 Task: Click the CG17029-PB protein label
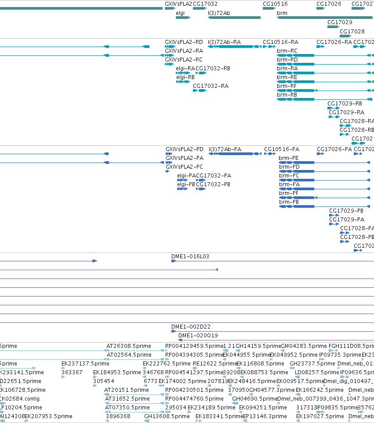tap(346, 211)
